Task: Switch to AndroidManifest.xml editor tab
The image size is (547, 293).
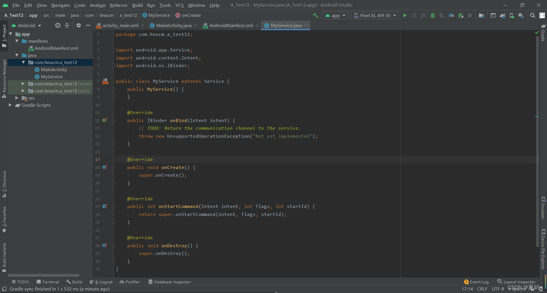Action: [x=231, y=25]
